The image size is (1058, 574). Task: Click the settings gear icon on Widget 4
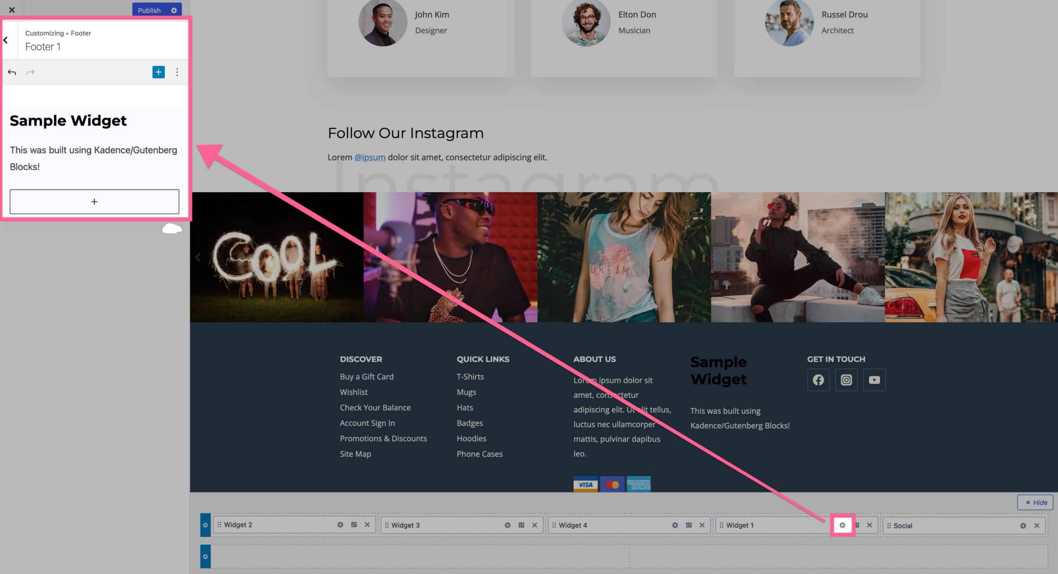675,524
